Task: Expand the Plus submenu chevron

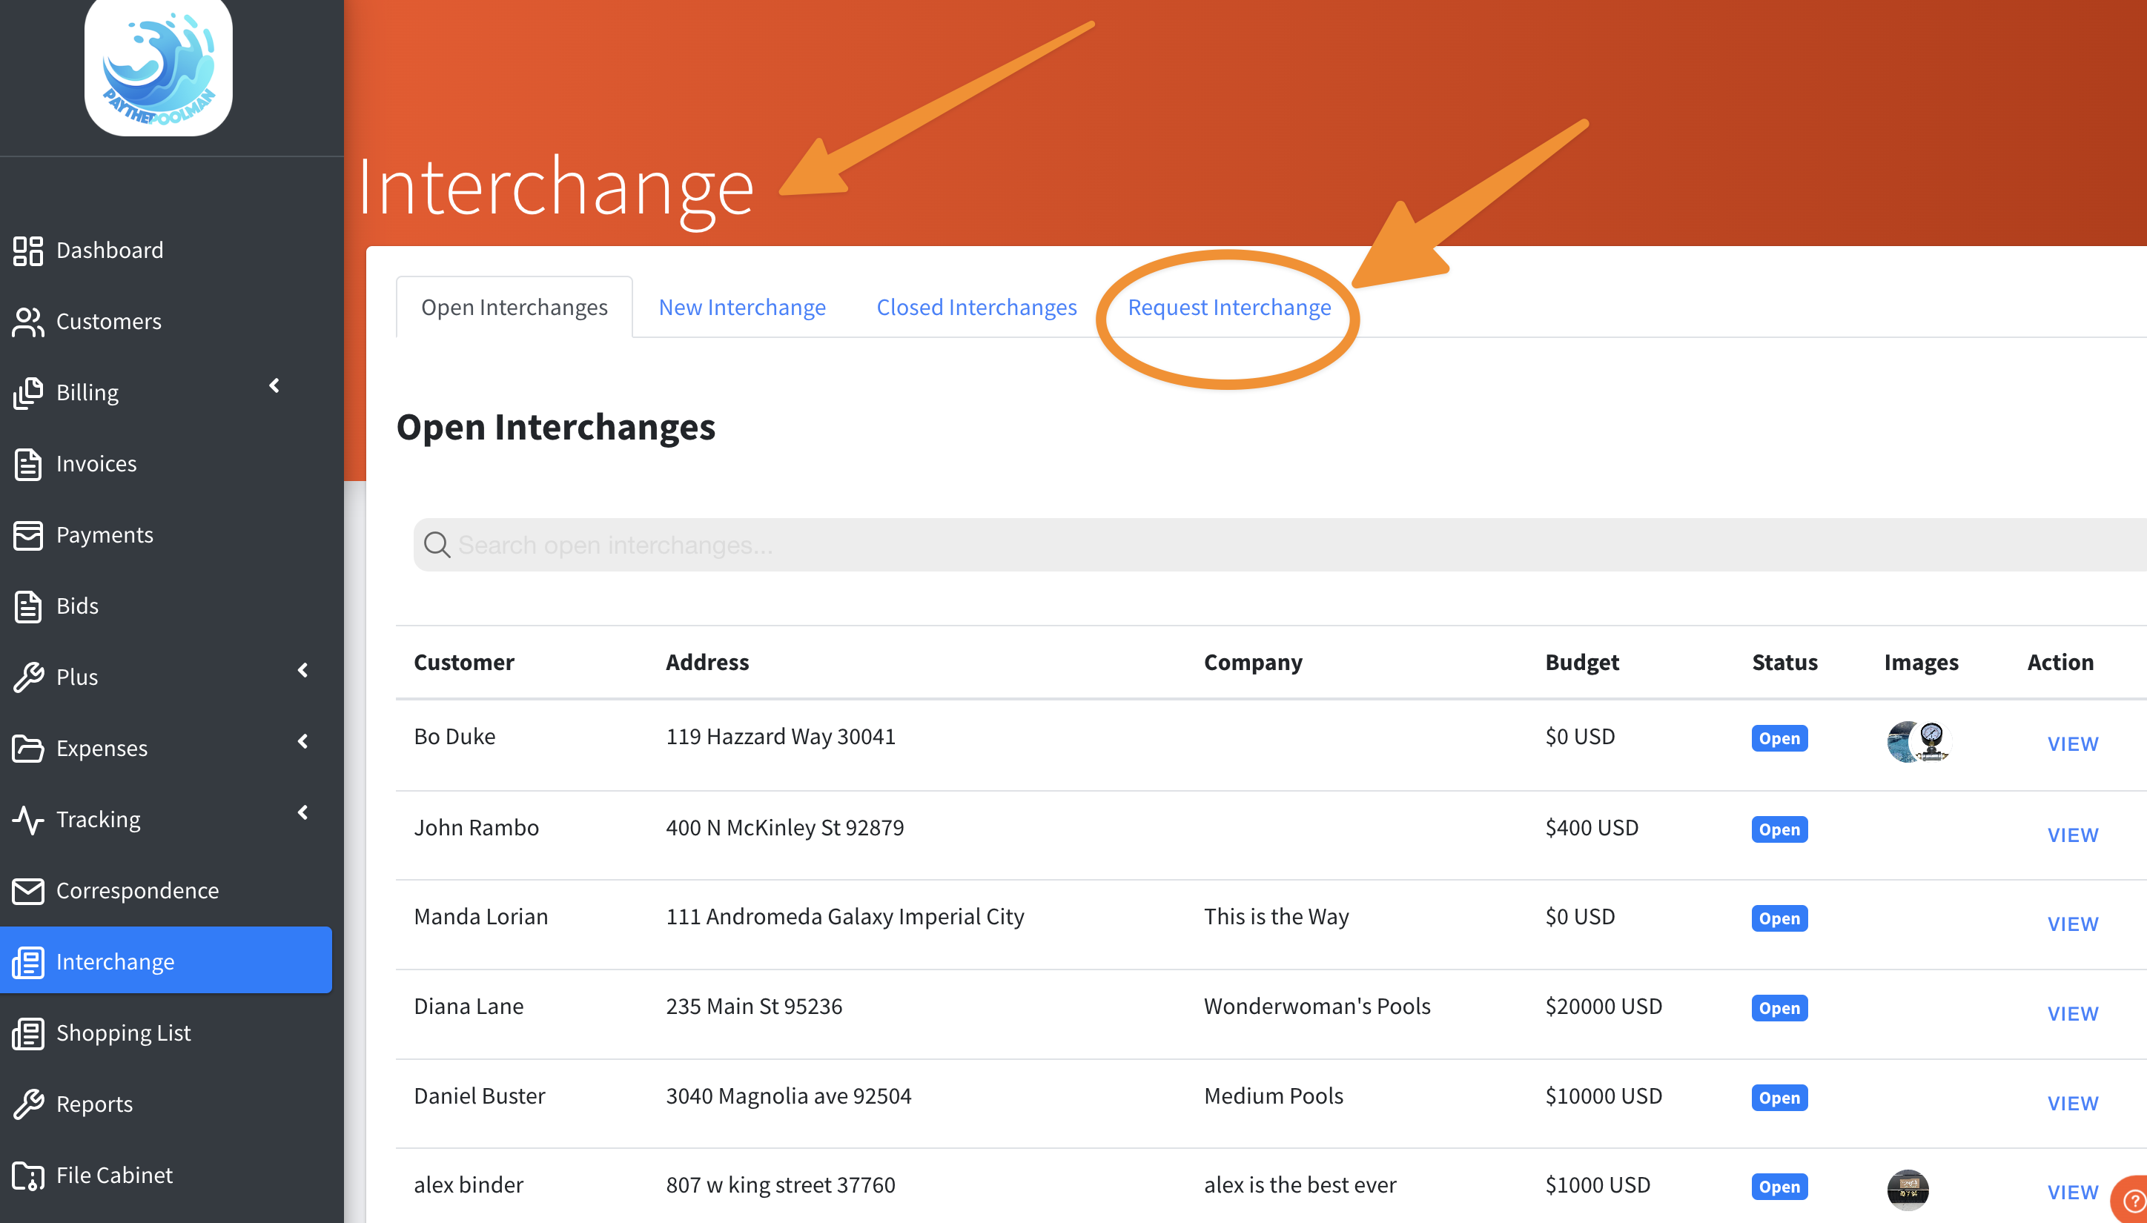Action: 302,670
